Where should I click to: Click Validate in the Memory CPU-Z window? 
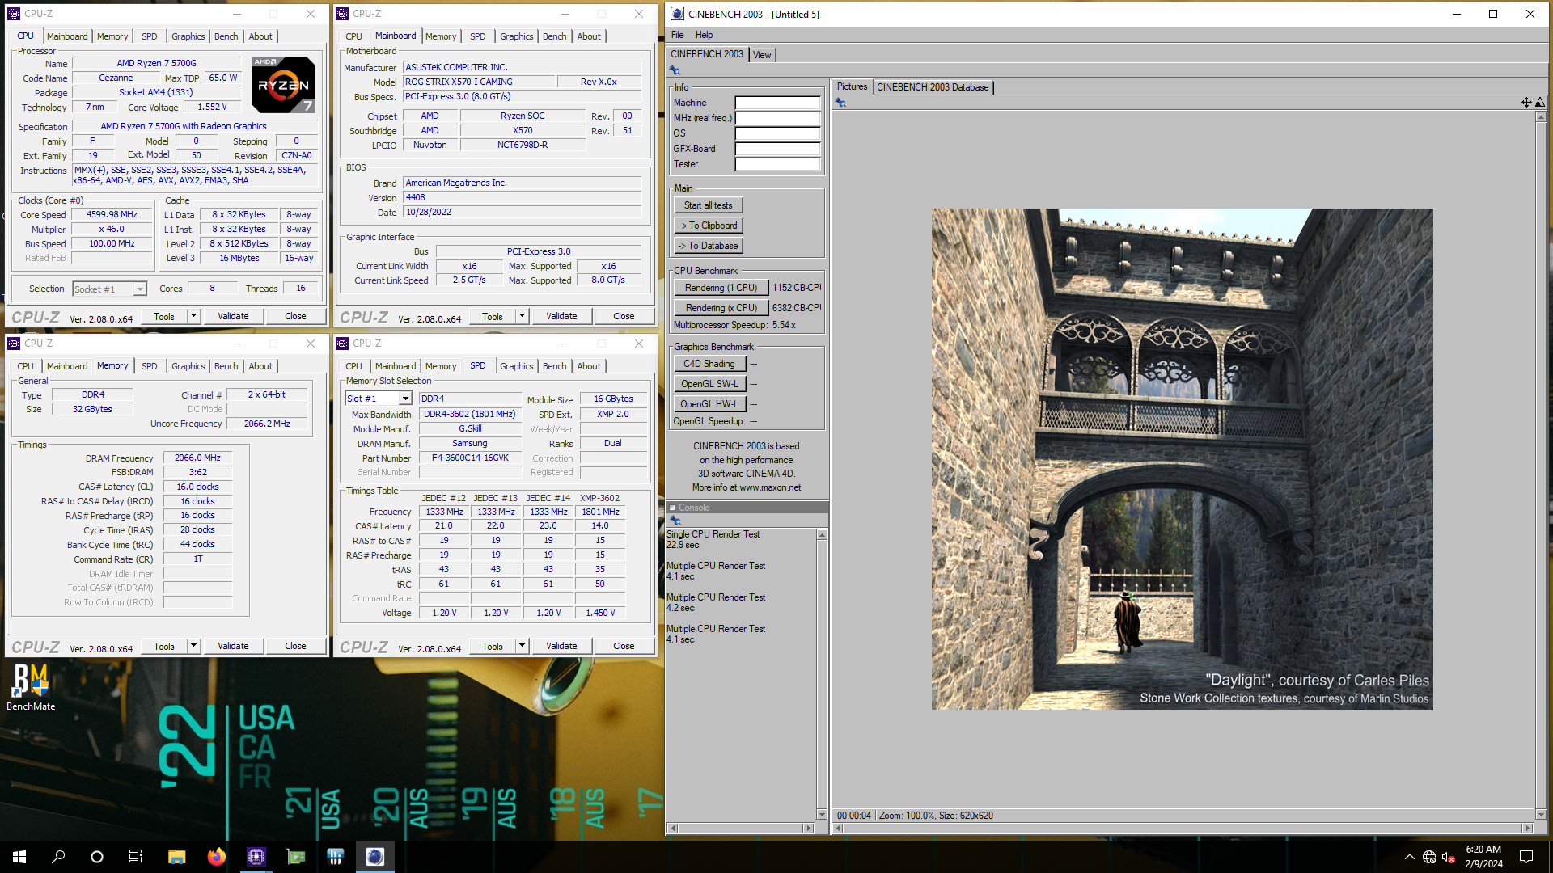(233, 646)
